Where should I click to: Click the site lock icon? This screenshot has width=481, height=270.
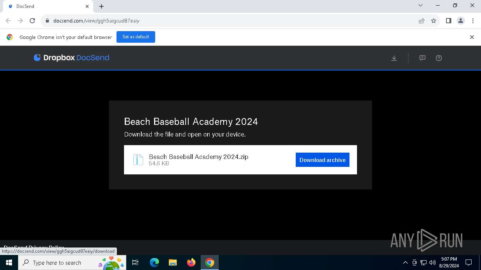[47, 21]
